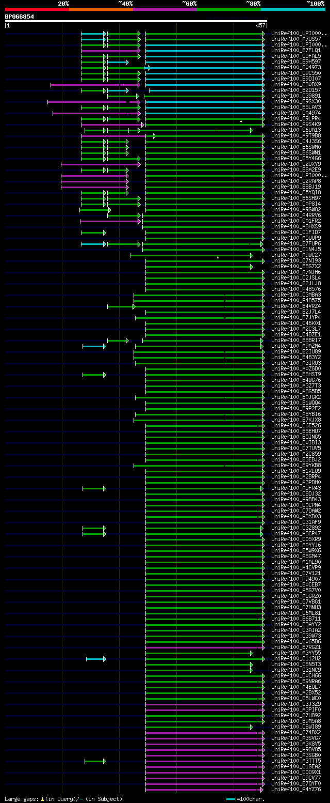Select hit label UniRef100_C8WI89
Screen dimensions: 330x803
[296, 727]
